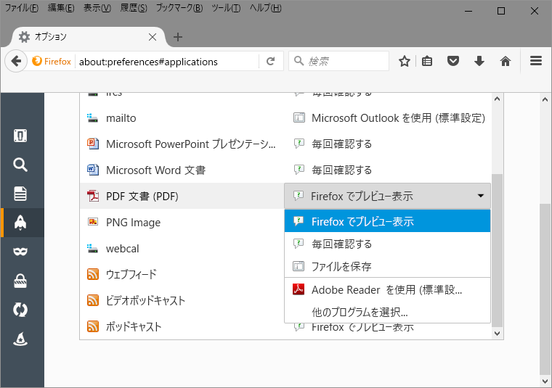Viewport: 552px width, 388px height.
Task: Click the page scrollbar down arrow
Action: pyautogui.click(x=545, y=381)
